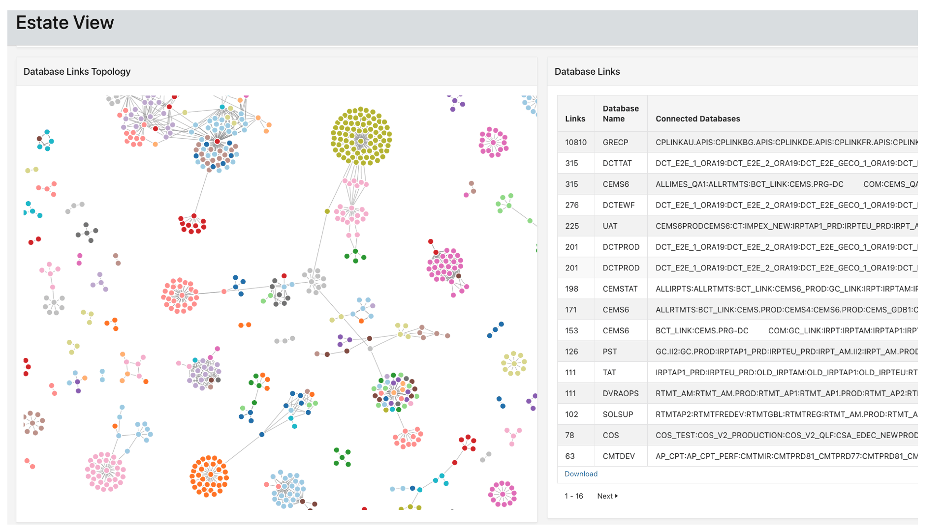
Task: Select the DCTTAT database row
Action: (617, 163)
